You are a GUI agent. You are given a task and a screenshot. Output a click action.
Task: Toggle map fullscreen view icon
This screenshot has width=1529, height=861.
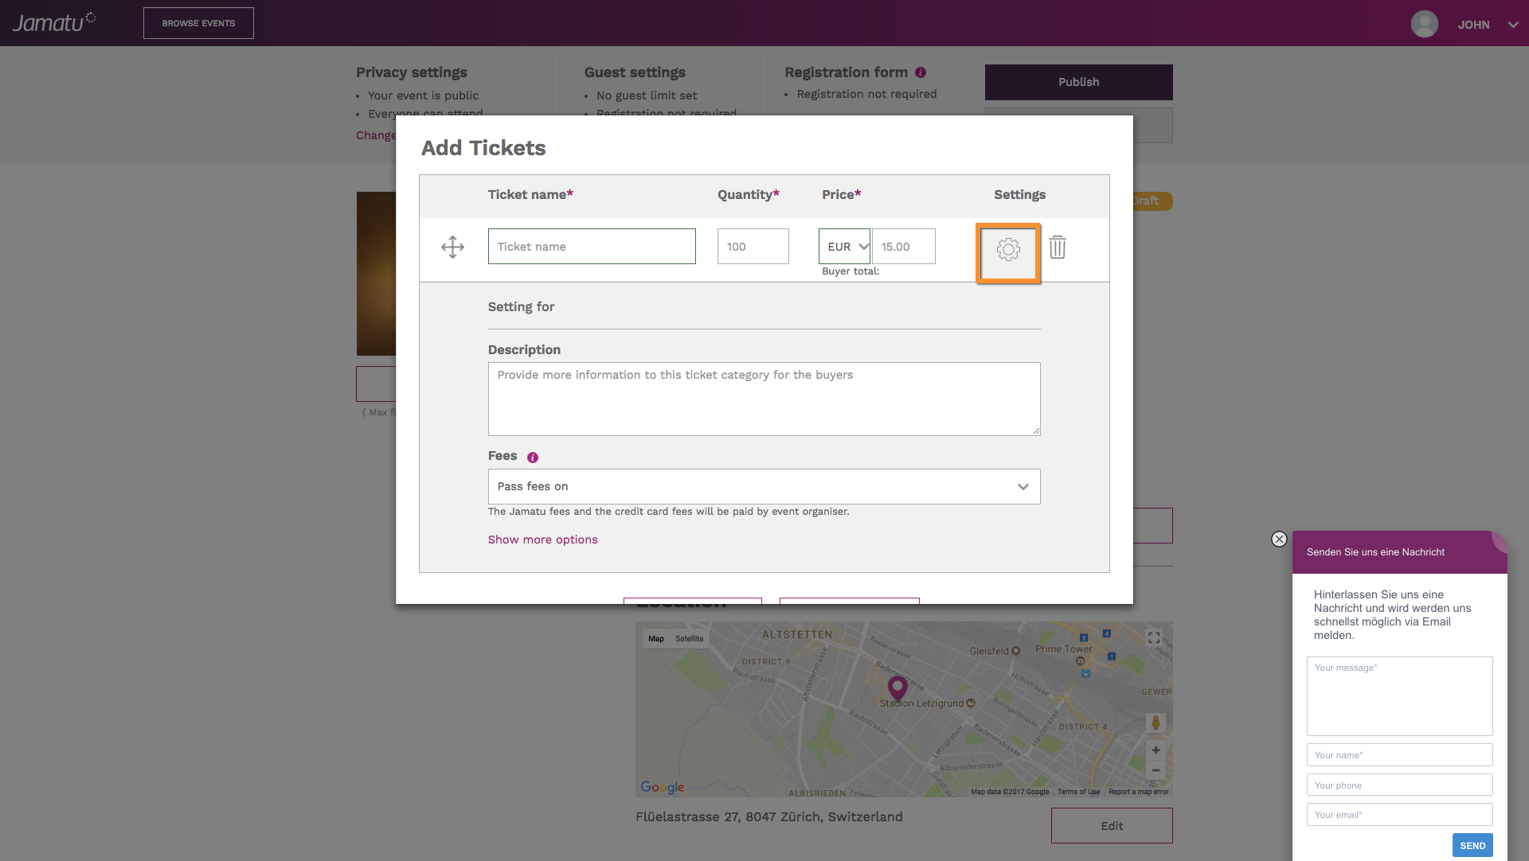(1154, 638)
